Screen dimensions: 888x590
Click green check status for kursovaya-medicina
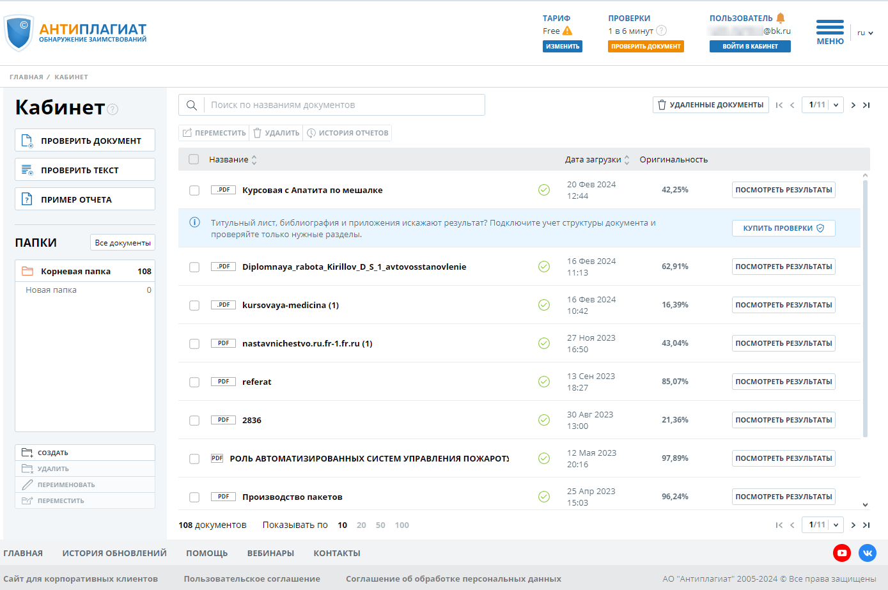click(544, 305)
